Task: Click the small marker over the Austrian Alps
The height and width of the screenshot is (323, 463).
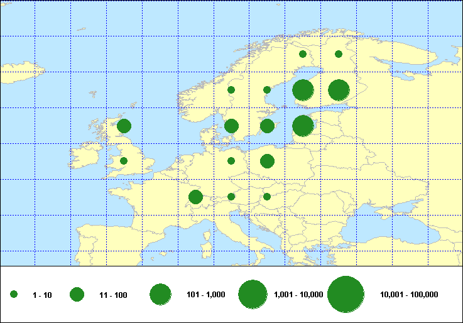Action: tap(231, 197)
